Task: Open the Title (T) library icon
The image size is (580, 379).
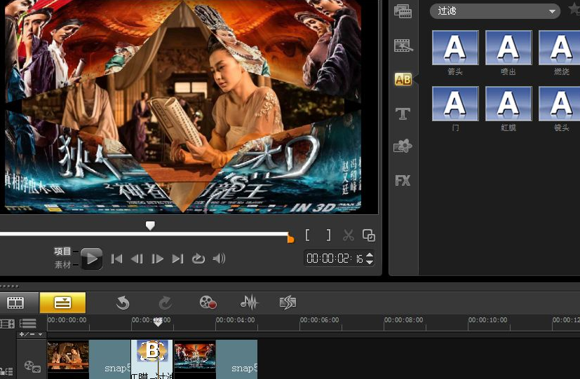Action: tap(403, 113)
